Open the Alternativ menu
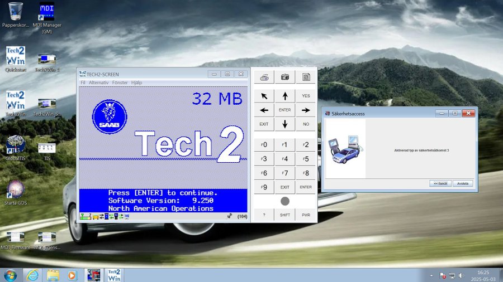This screenshot has width=503, height=282. tap(98, 82)
